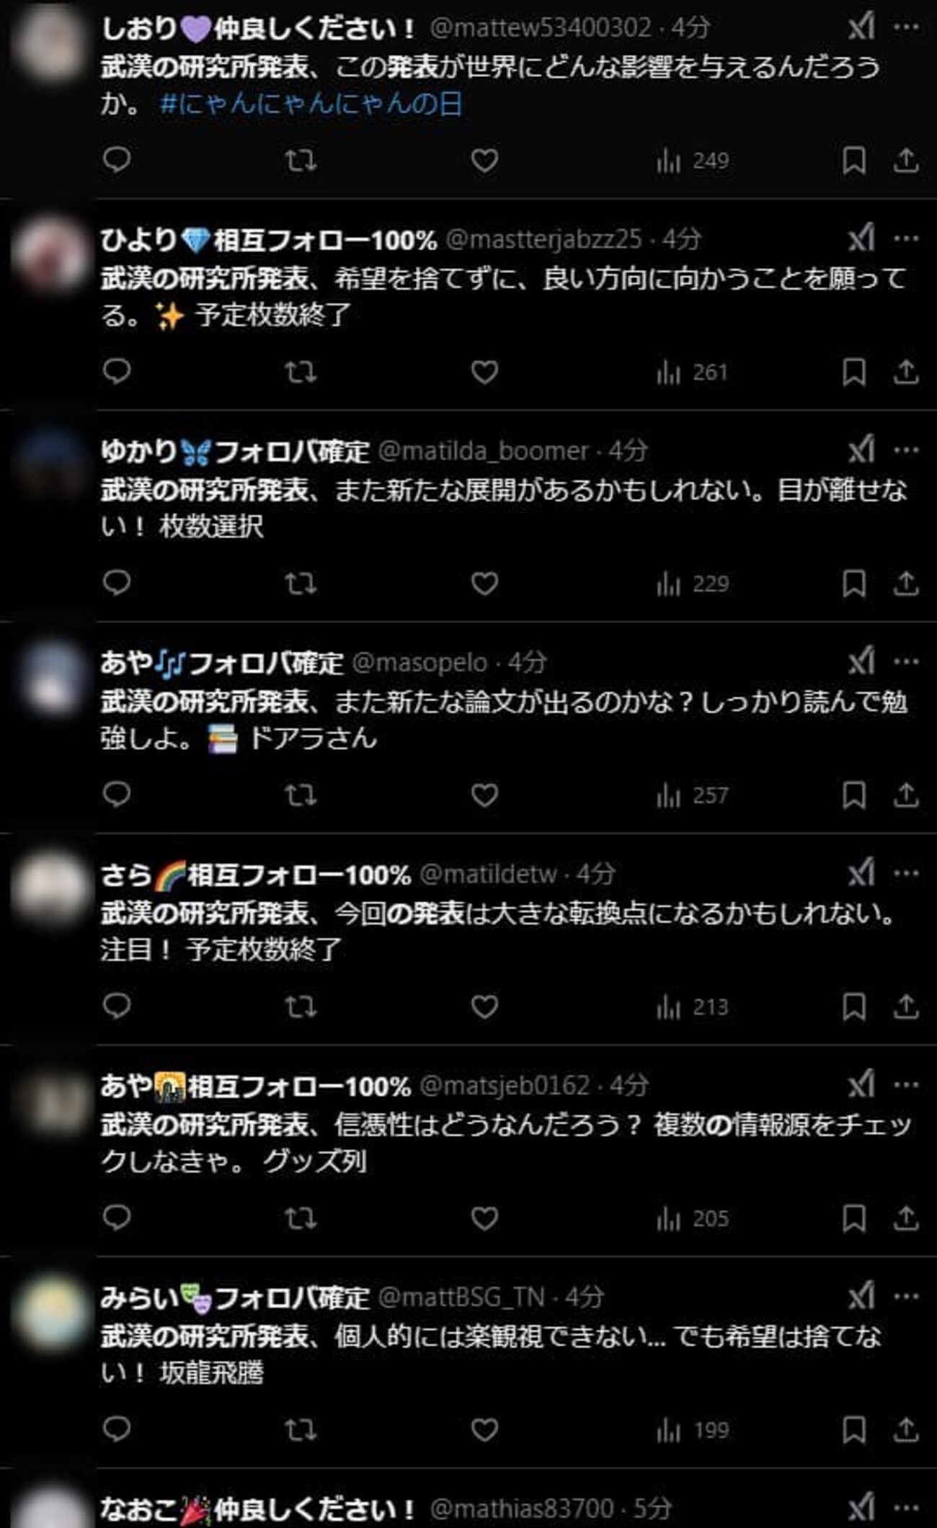Open profile handle @matilda_boomer
937x1528 pixels.
click(x=484, y=451)
